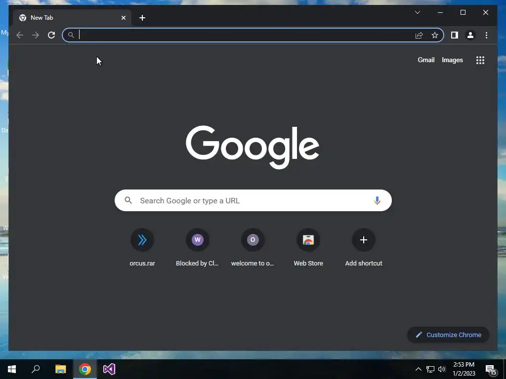The image size is (506, 379).
Task: Open the Google apps grid
Action: pos(480,60)
